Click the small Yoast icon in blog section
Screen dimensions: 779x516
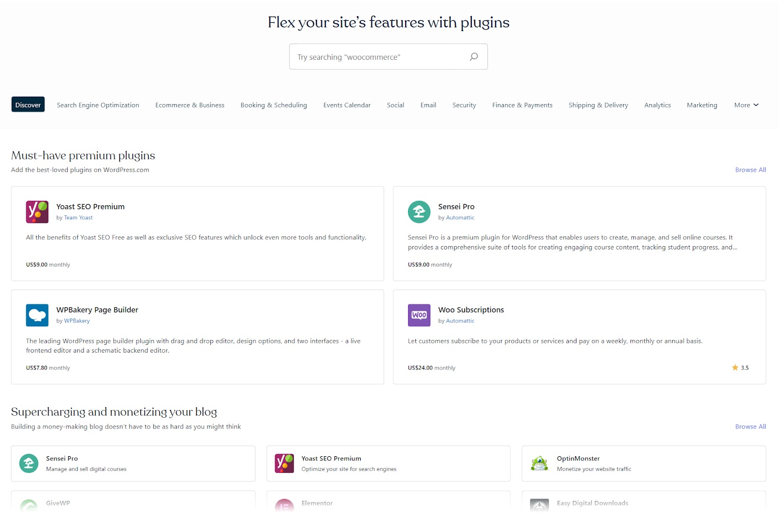(x=284, y=463)
